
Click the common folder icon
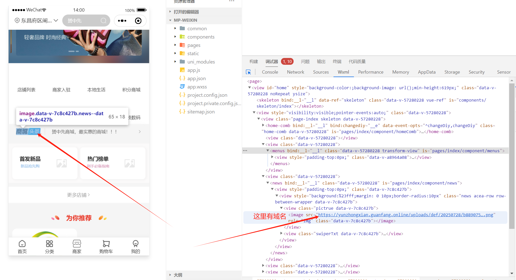[x=182, y=28]
